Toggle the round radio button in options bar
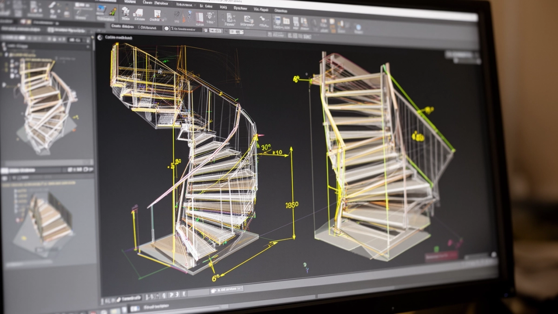The image size is (558, 314). tap(167, 28)
